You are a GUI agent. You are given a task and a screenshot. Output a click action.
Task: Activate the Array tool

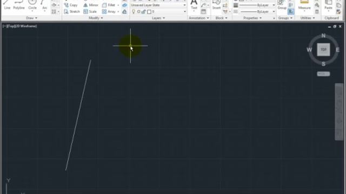[109, 11]
